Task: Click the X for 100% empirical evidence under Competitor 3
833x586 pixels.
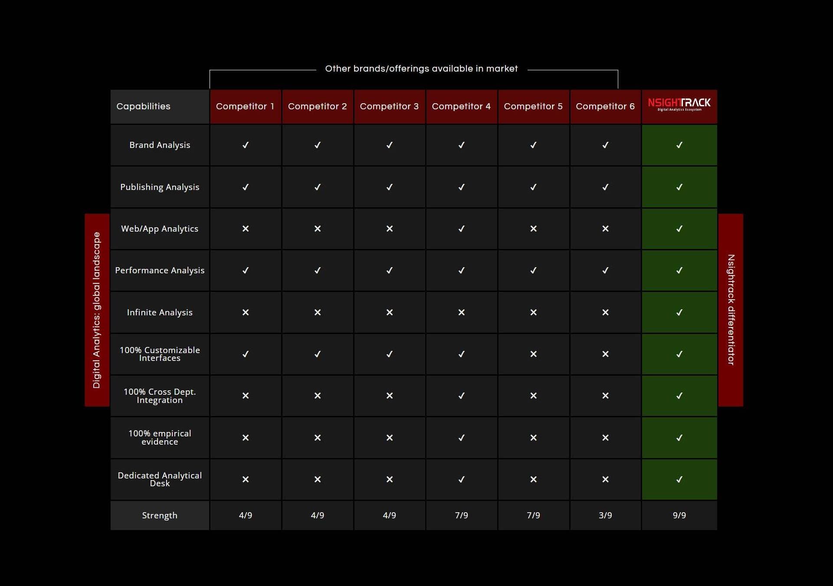Action: 389,438
